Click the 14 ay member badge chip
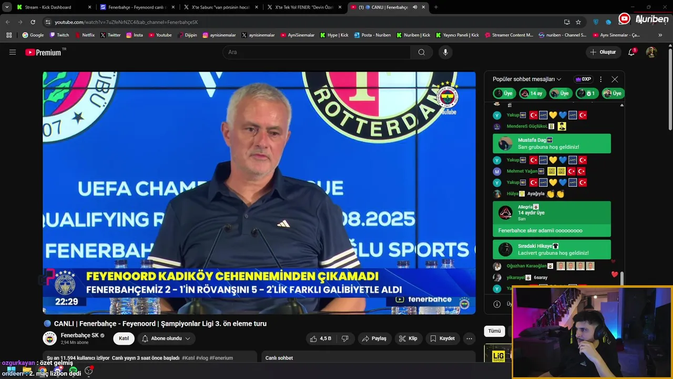This screenshot has width=673, height=379. coord(532,93)
